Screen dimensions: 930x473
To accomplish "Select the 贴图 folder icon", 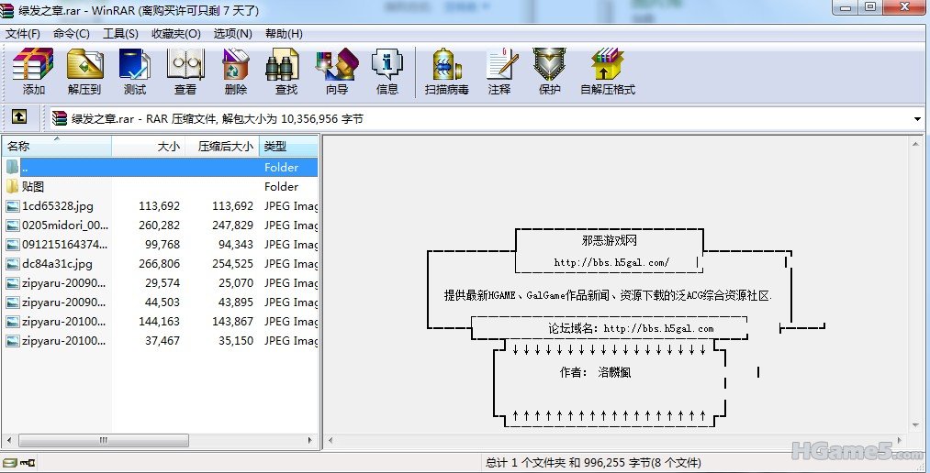I will [13, 186].
